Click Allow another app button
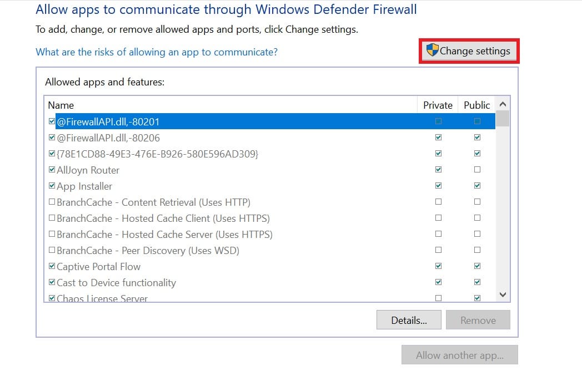This screenshot has width=582, height=371. pos(459,355)
